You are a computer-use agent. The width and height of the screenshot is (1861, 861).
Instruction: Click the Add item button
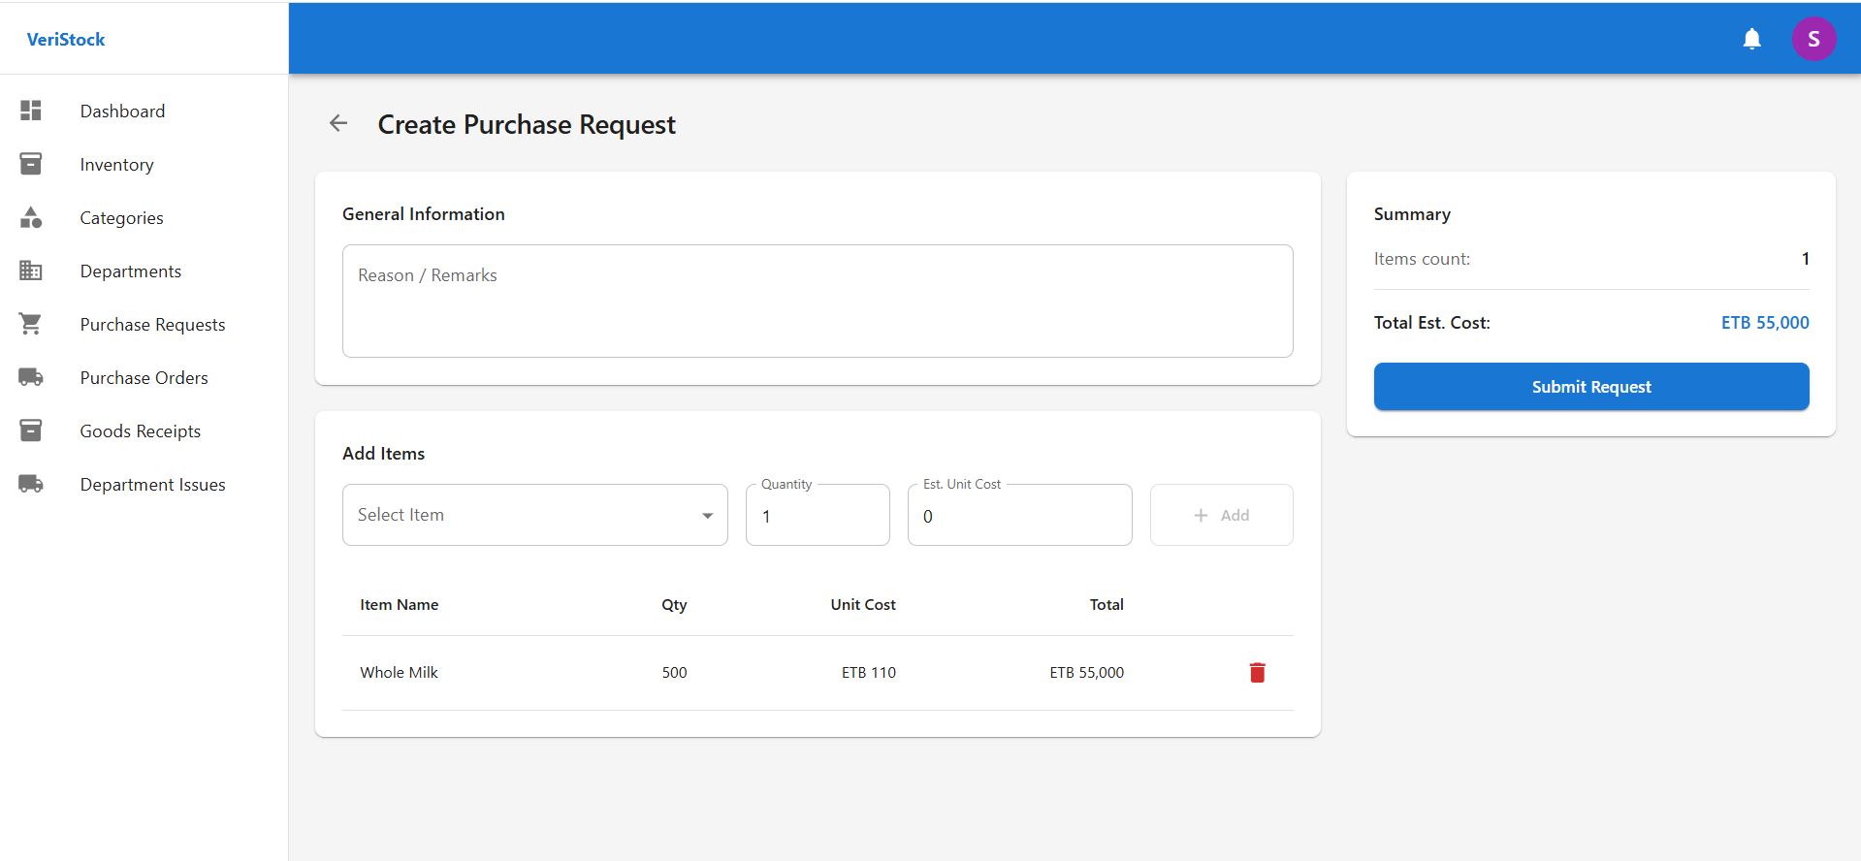pyautogui.click(x=1221, y=516)
